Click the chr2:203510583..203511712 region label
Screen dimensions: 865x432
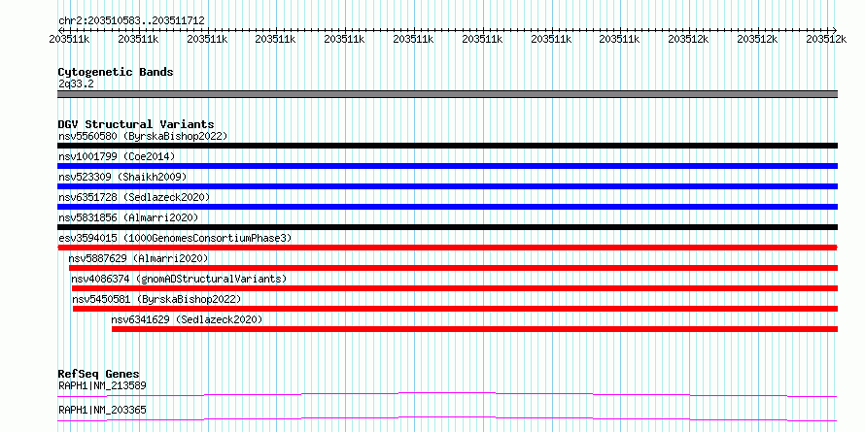[131, 20]
